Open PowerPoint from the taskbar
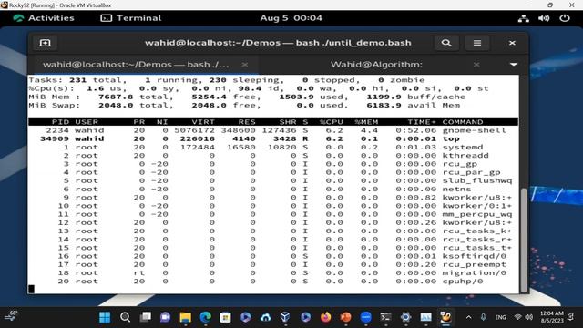Viewport: 583px width, 328px height. point(346,317)
